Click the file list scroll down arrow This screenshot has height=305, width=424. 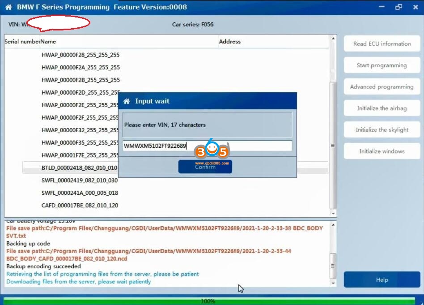tap(333, 214)
